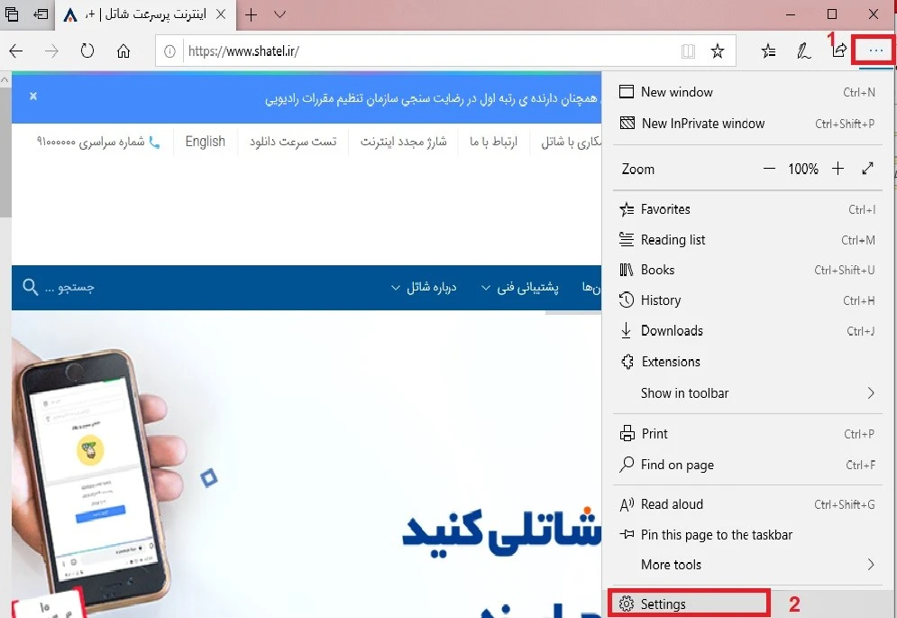Choose Print from the menu

click(x=747, y=434)
